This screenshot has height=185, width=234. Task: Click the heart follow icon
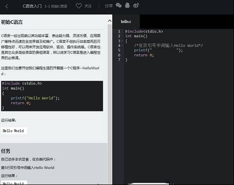(79, 6)
